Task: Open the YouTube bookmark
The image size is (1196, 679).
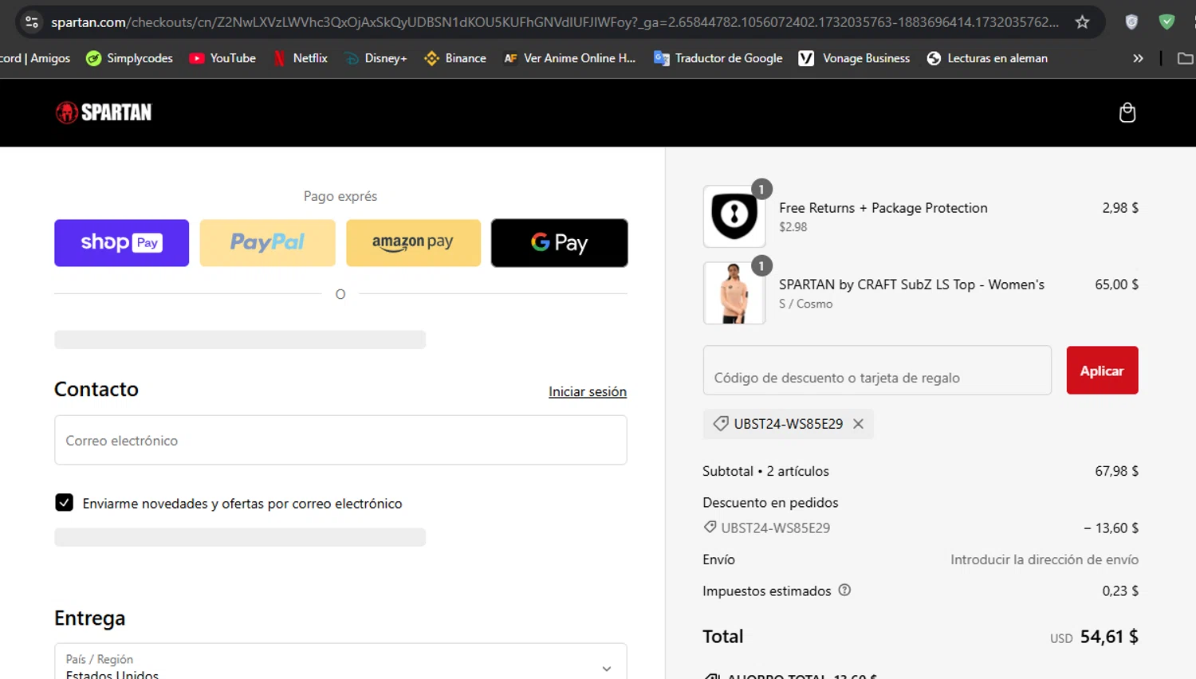Action: coord(222,58)
